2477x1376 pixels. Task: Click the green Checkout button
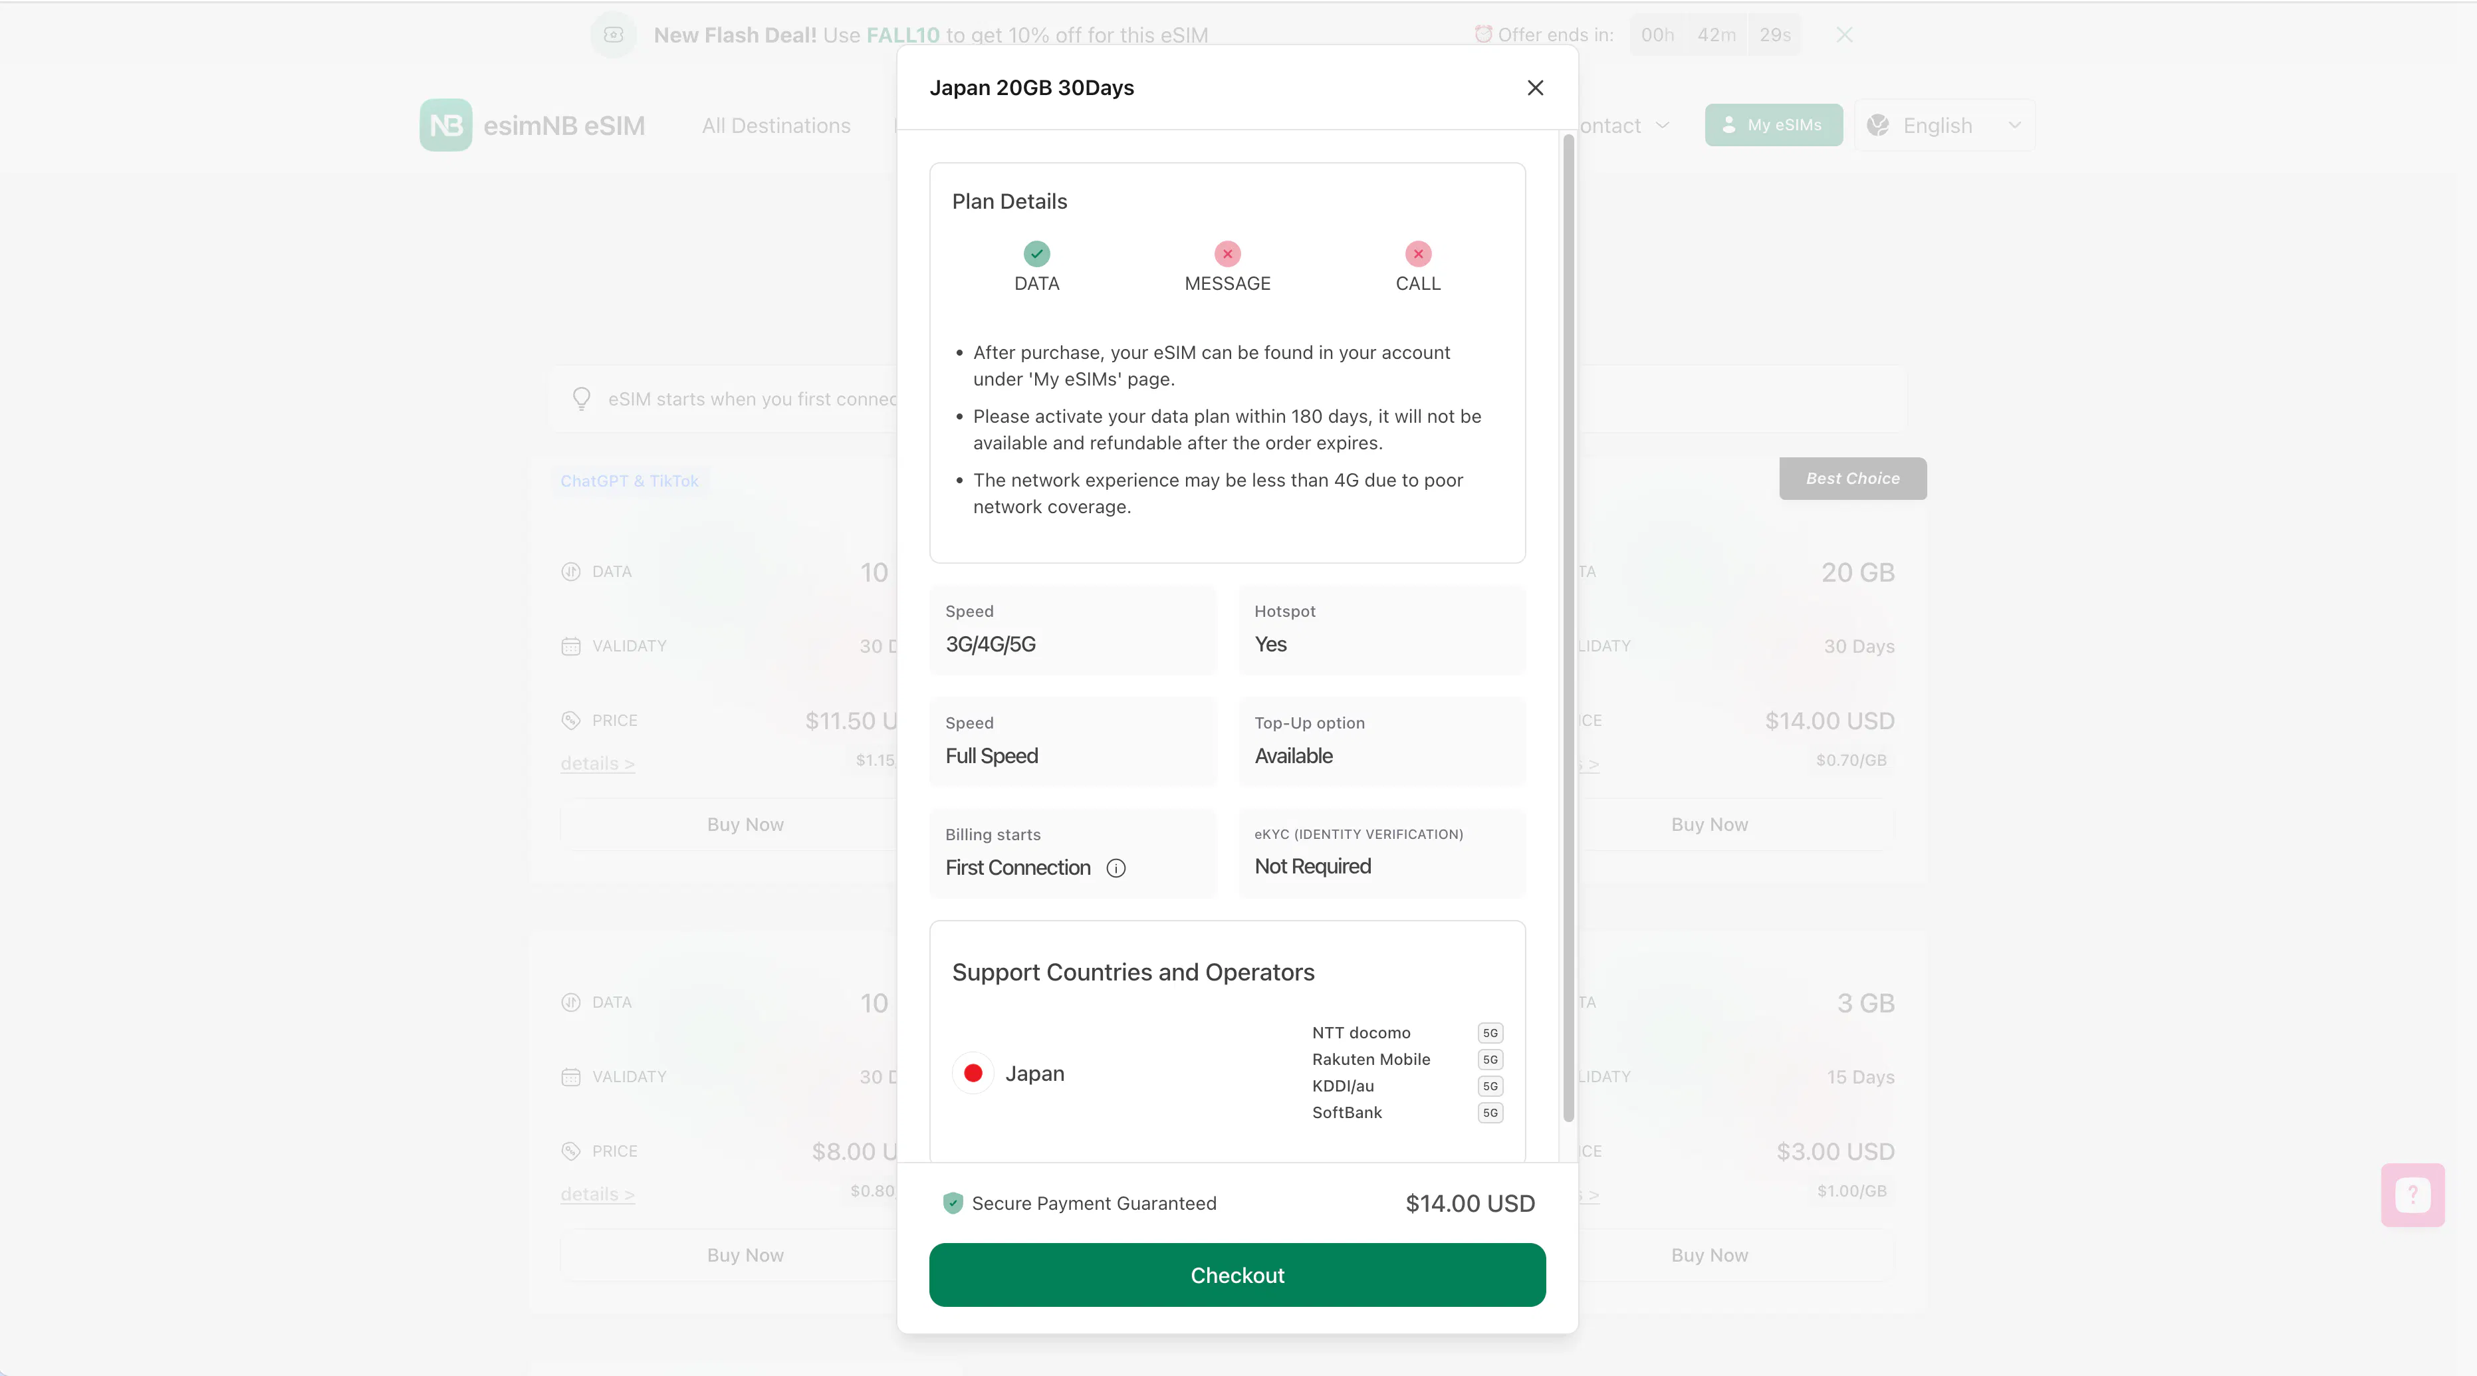tap(1237, 1274)
